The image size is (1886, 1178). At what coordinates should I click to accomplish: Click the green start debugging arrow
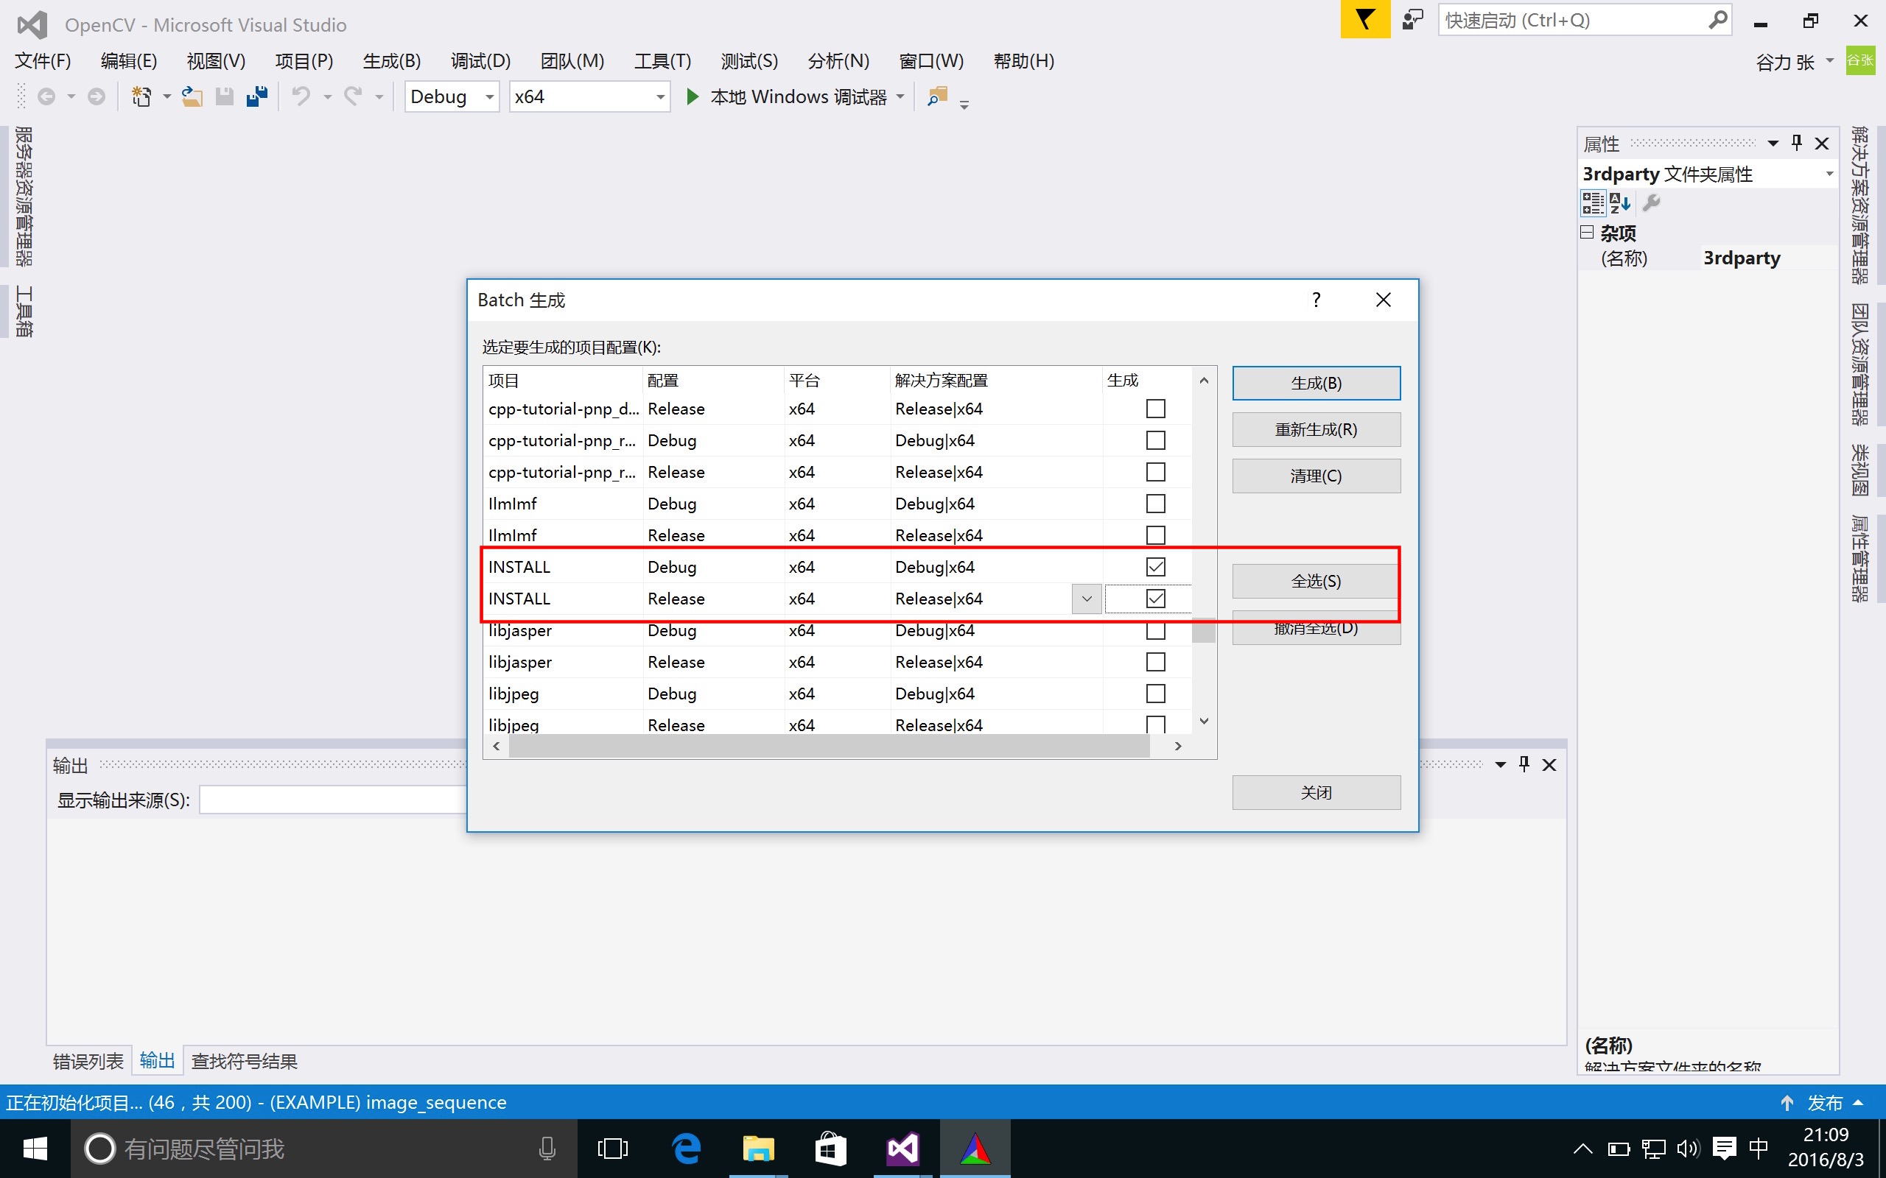(x=691, y=96)
